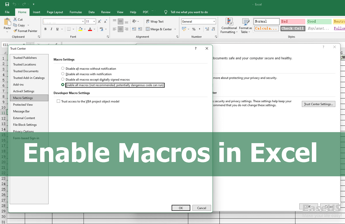Open the Conditional Formatting menu

click(229, 26)
